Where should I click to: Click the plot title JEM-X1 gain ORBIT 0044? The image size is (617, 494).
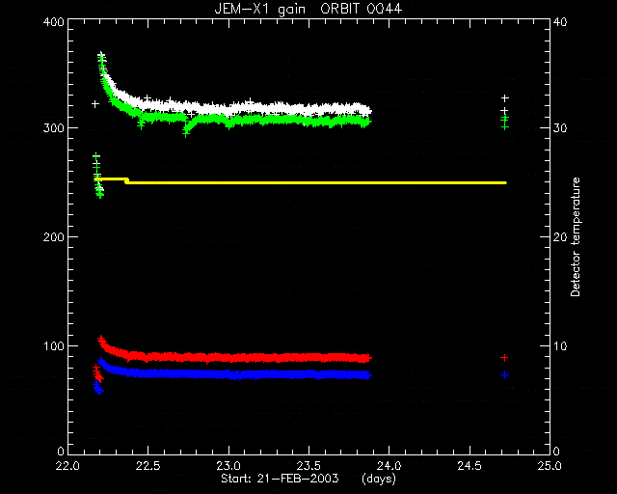coord(308,9)
